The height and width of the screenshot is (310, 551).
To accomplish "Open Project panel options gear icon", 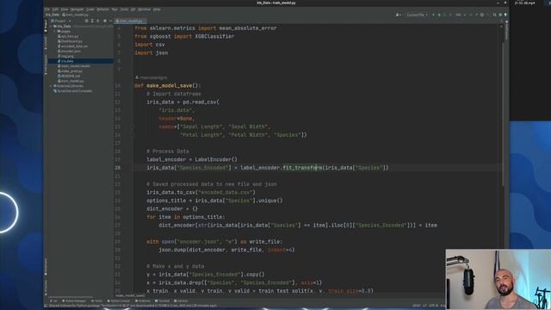I will point(105,21).
